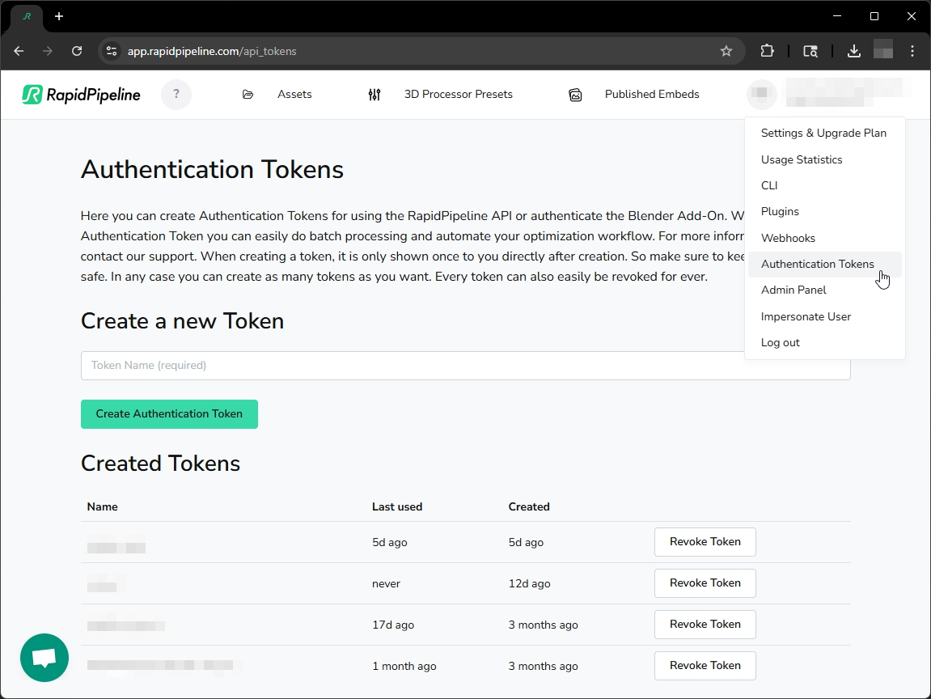
Task: Revoke the token used 1 month ago
Action: 705,666
